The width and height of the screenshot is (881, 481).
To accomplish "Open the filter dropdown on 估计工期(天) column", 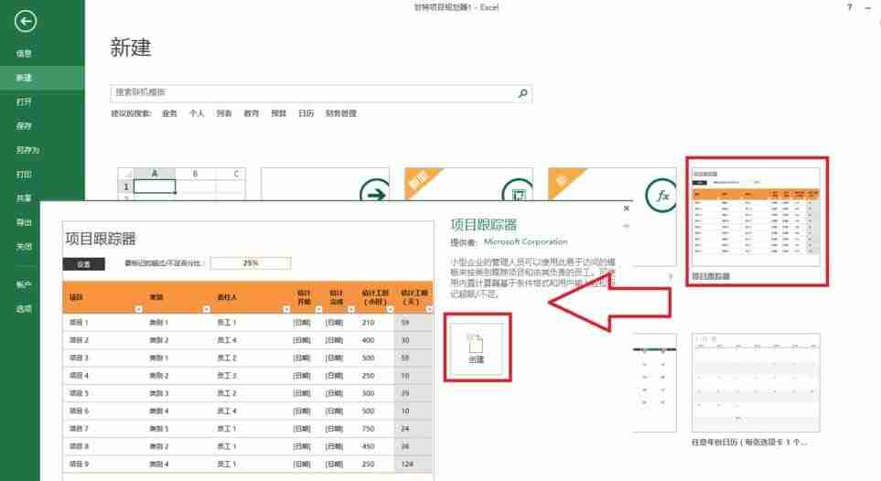I will (x=429, y=309).
